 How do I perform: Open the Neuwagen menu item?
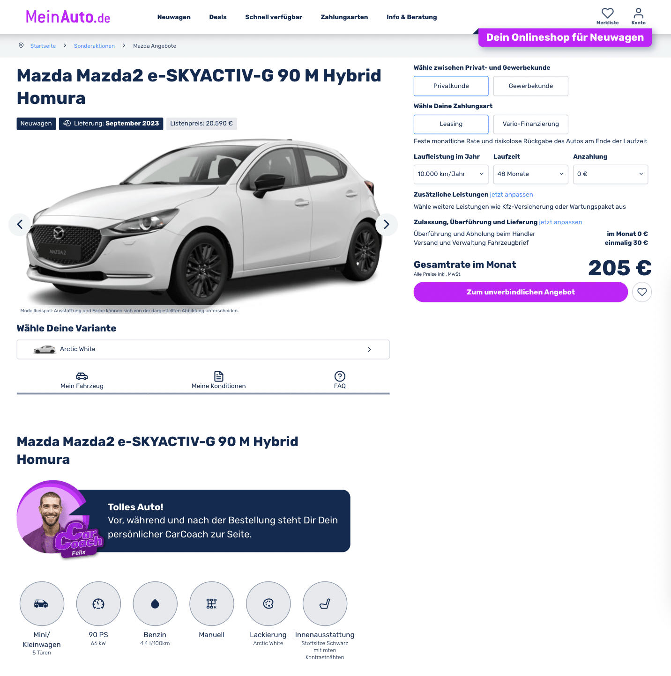[174, 17]
